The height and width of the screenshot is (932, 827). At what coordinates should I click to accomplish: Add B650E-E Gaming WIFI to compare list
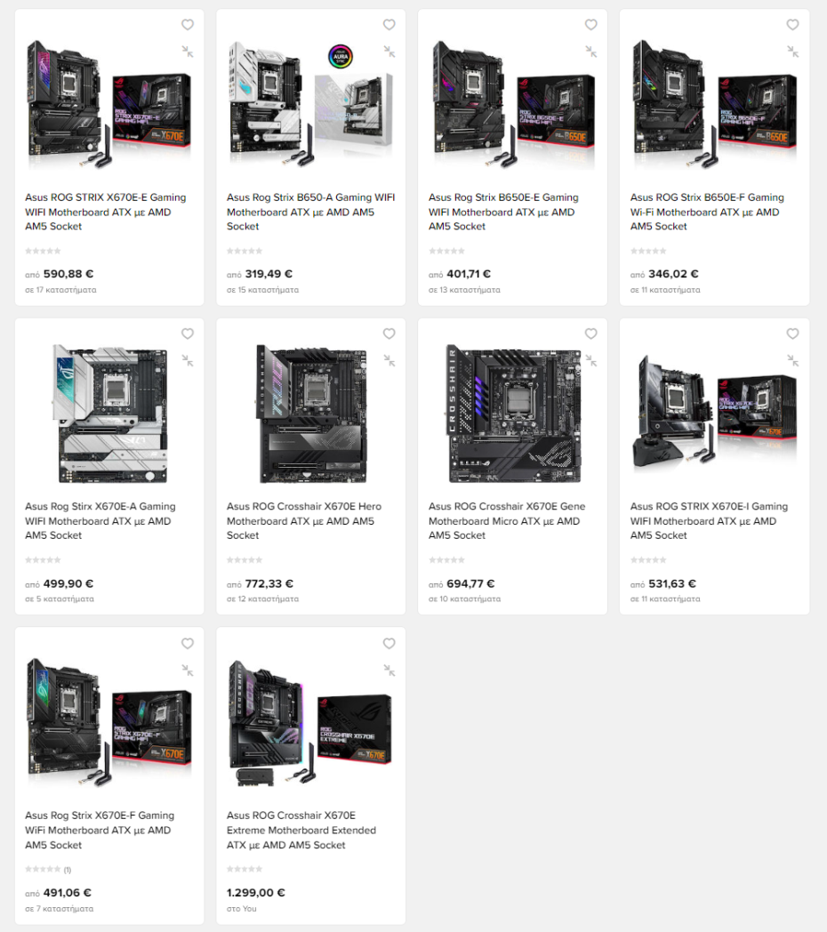[591, 52]
